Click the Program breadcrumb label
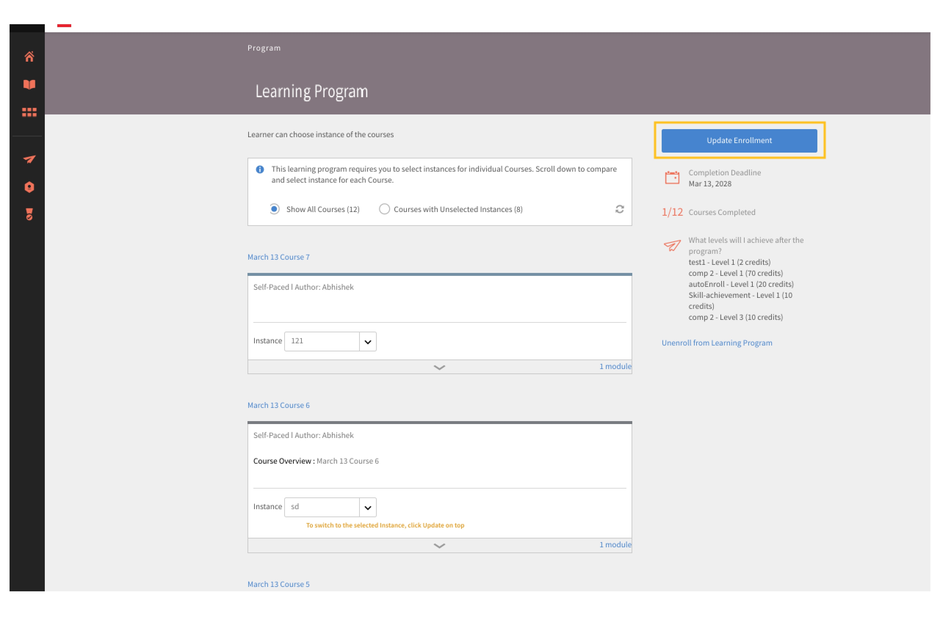The width and height of the screenshot is (940, 617). 265,48
